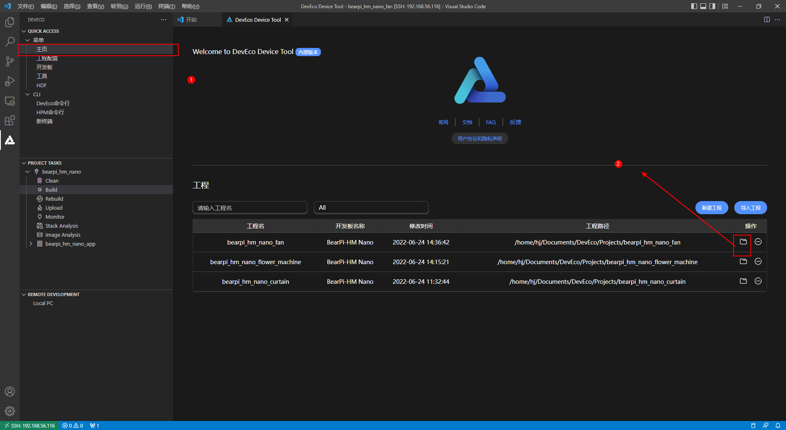786x430 pixels.
Task: Open DEVECO sidebar More Actions ellipsis
Action: 164,20
